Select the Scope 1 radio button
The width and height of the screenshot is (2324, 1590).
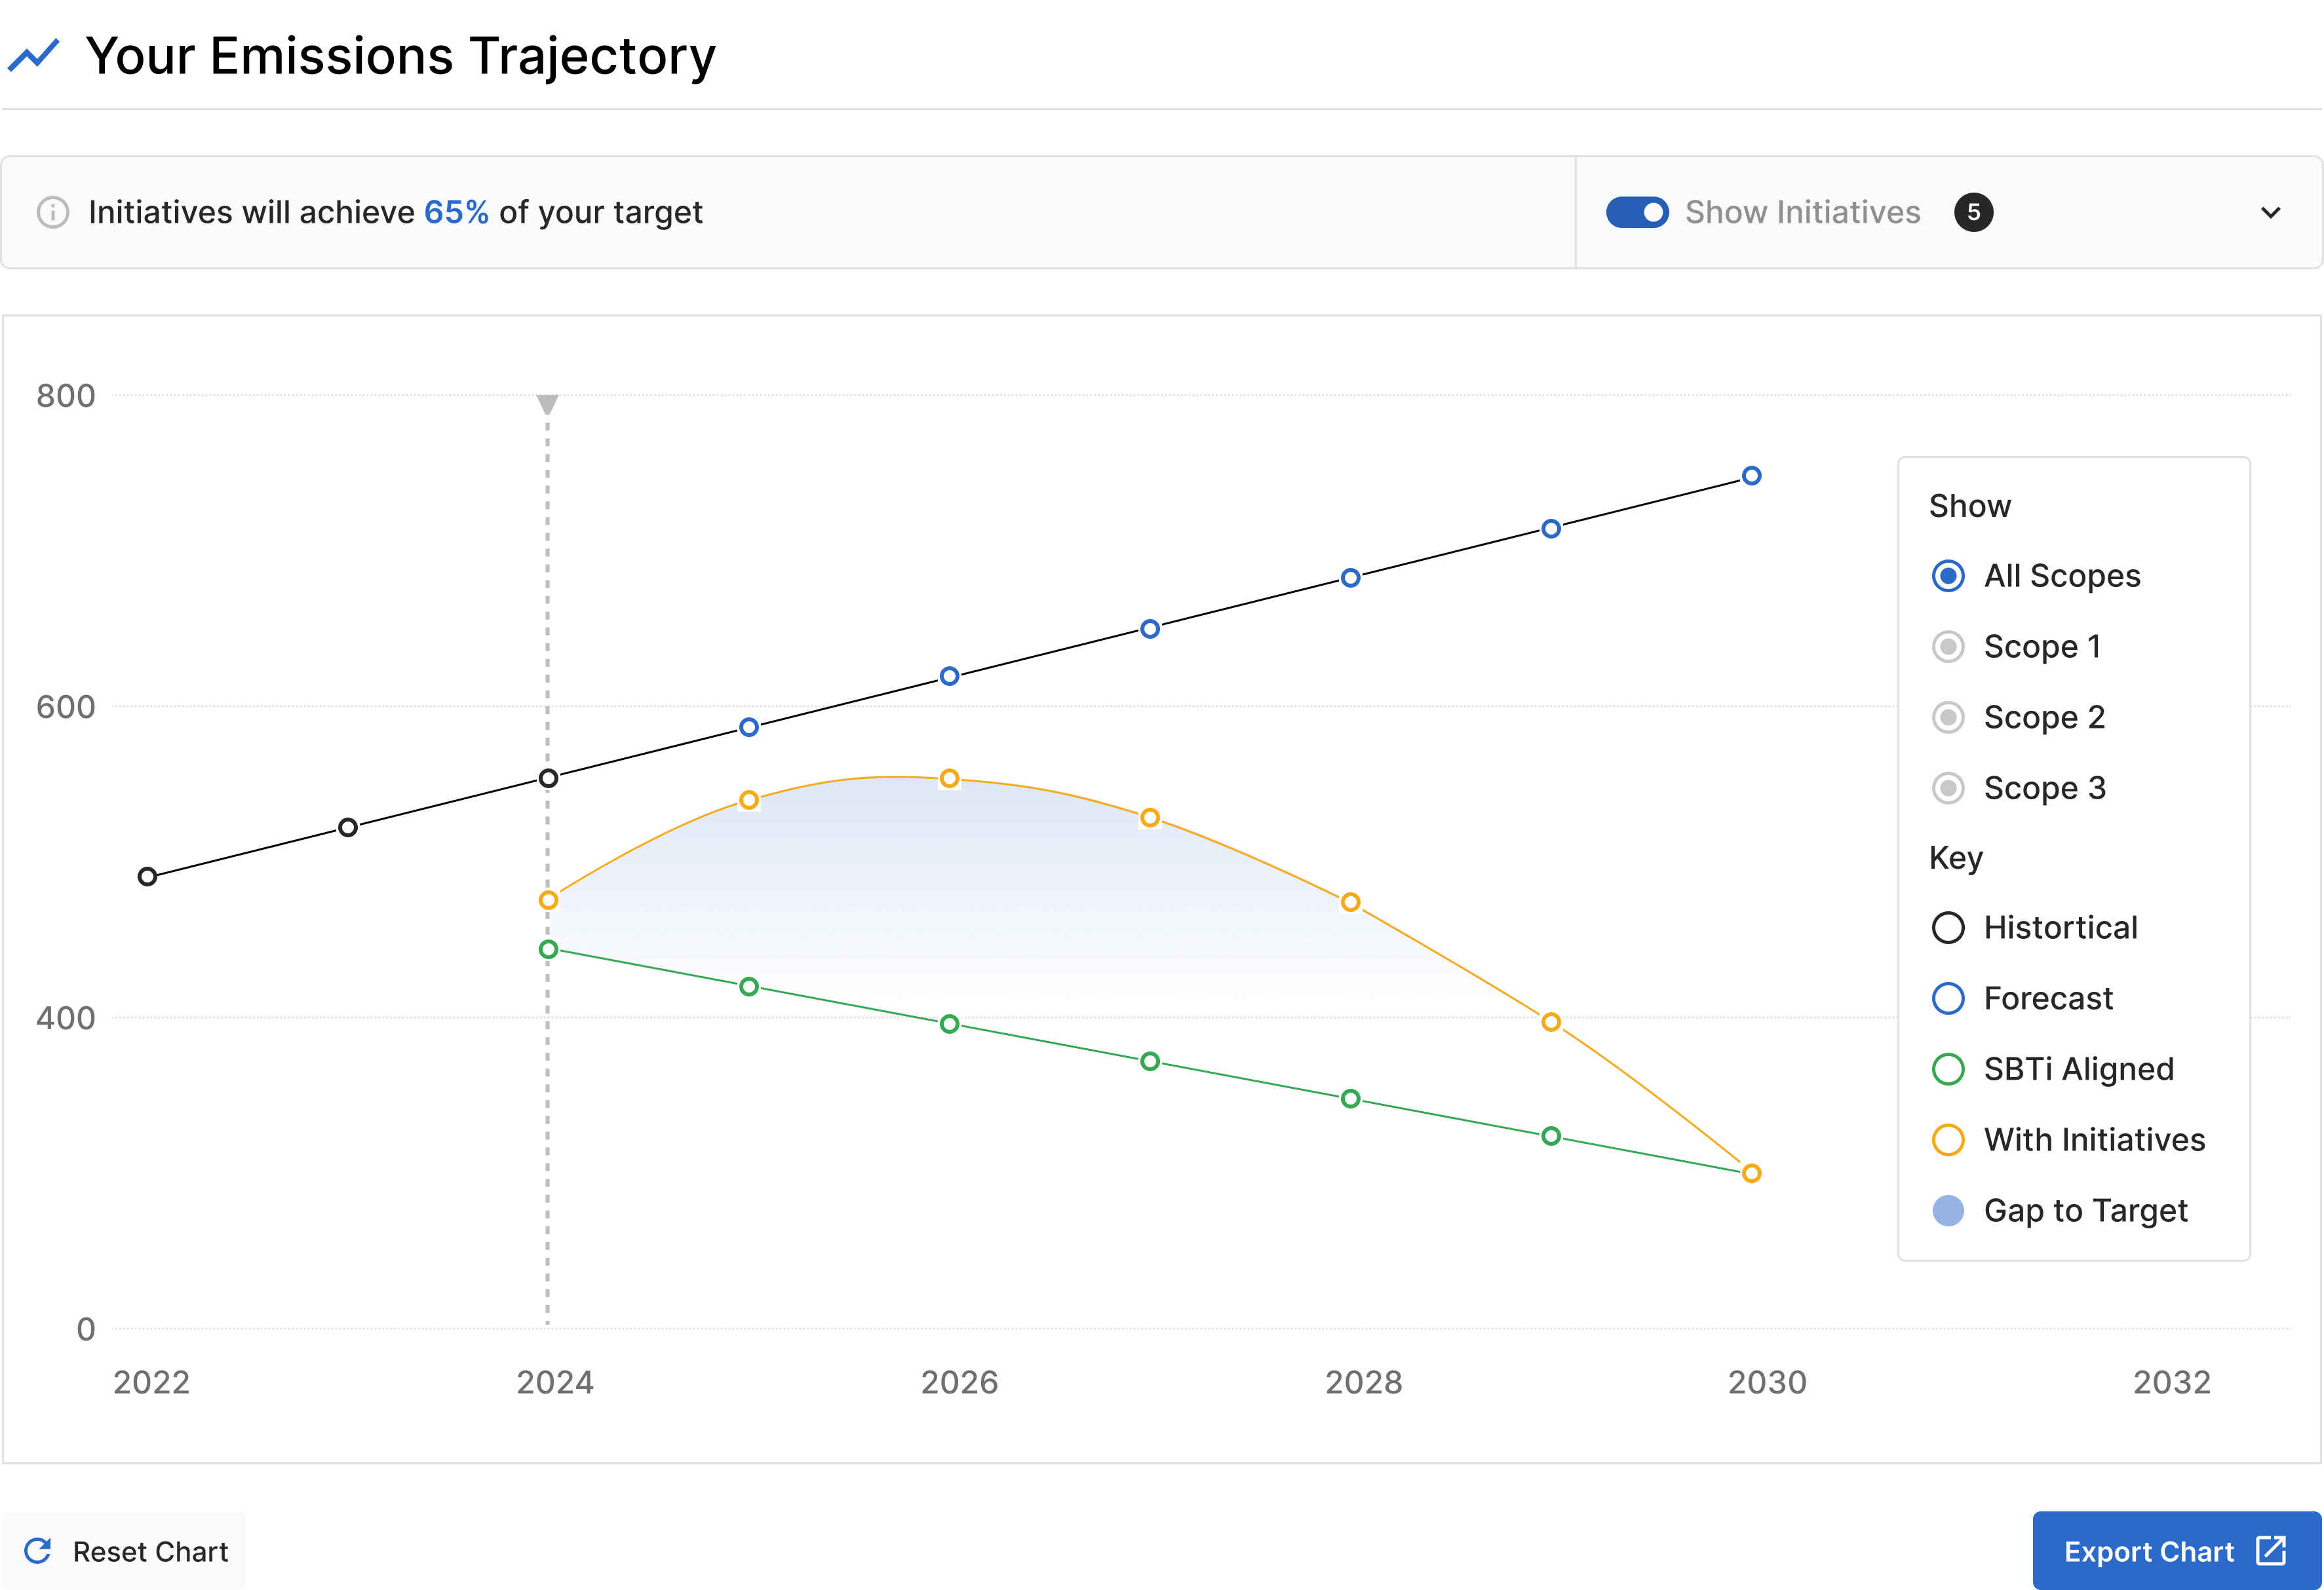(1947, 647)
